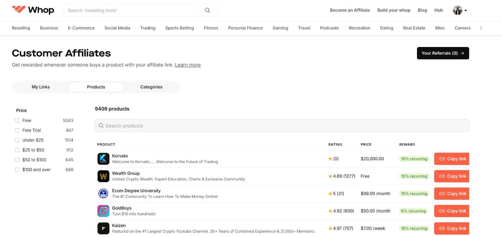Open the Social Media category
The height and width of the screenshot is (237, 502).
coord(117,28)
